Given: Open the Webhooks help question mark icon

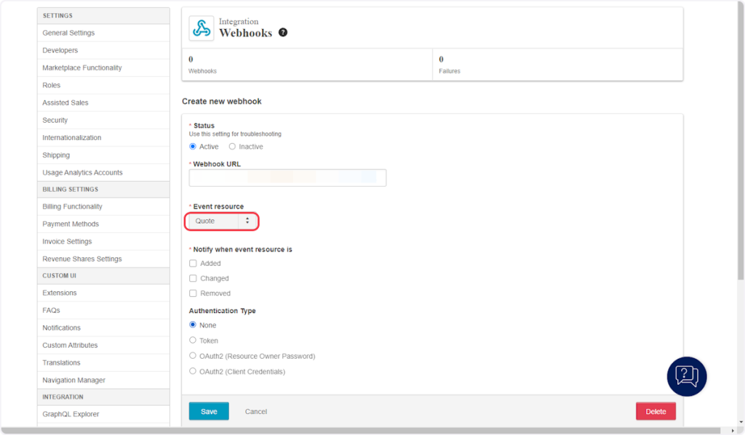Looking at the screenshot, I should 283,33.
